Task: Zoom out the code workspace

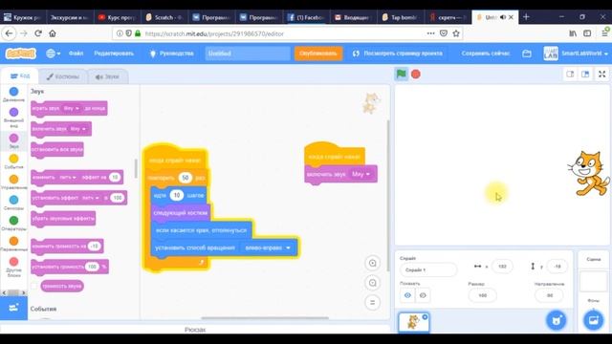Action: [x=372, y=283]
